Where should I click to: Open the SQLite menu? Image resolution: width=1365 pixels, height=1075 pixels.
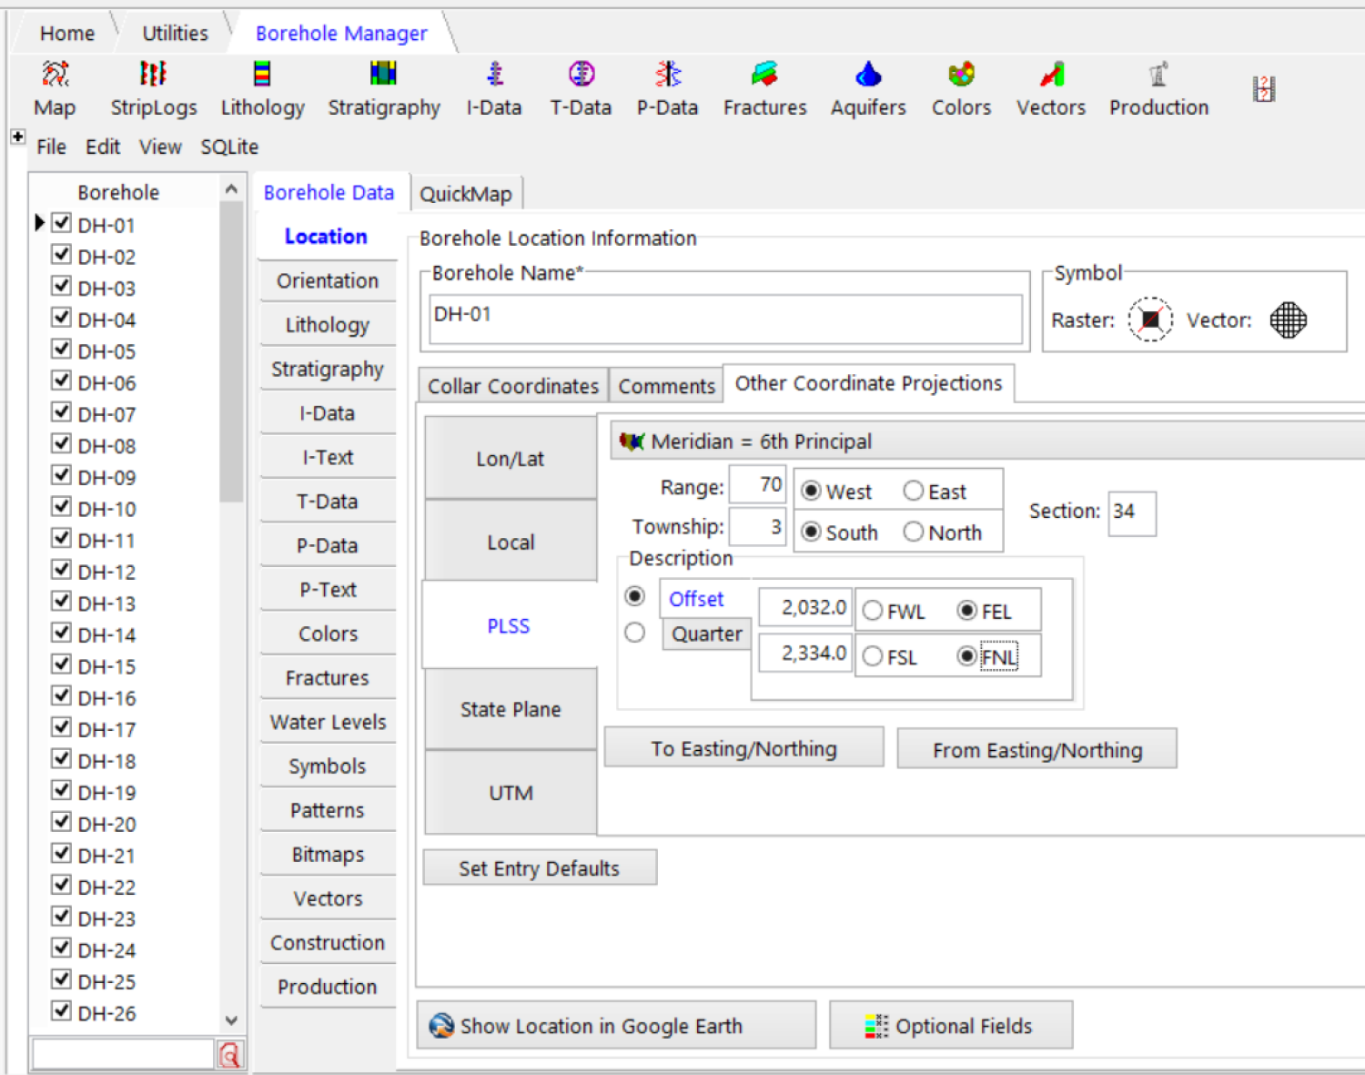[x=229, y=147]
